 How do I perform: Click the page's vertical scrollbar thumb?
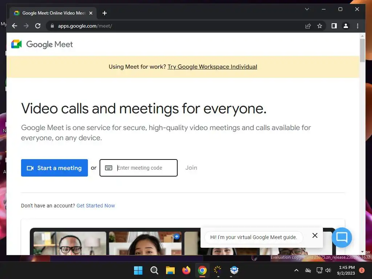click(362, 50)
